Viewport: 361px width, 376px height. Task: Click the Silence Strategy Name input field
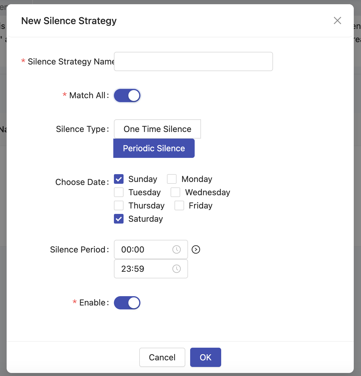tap(193, 61)
